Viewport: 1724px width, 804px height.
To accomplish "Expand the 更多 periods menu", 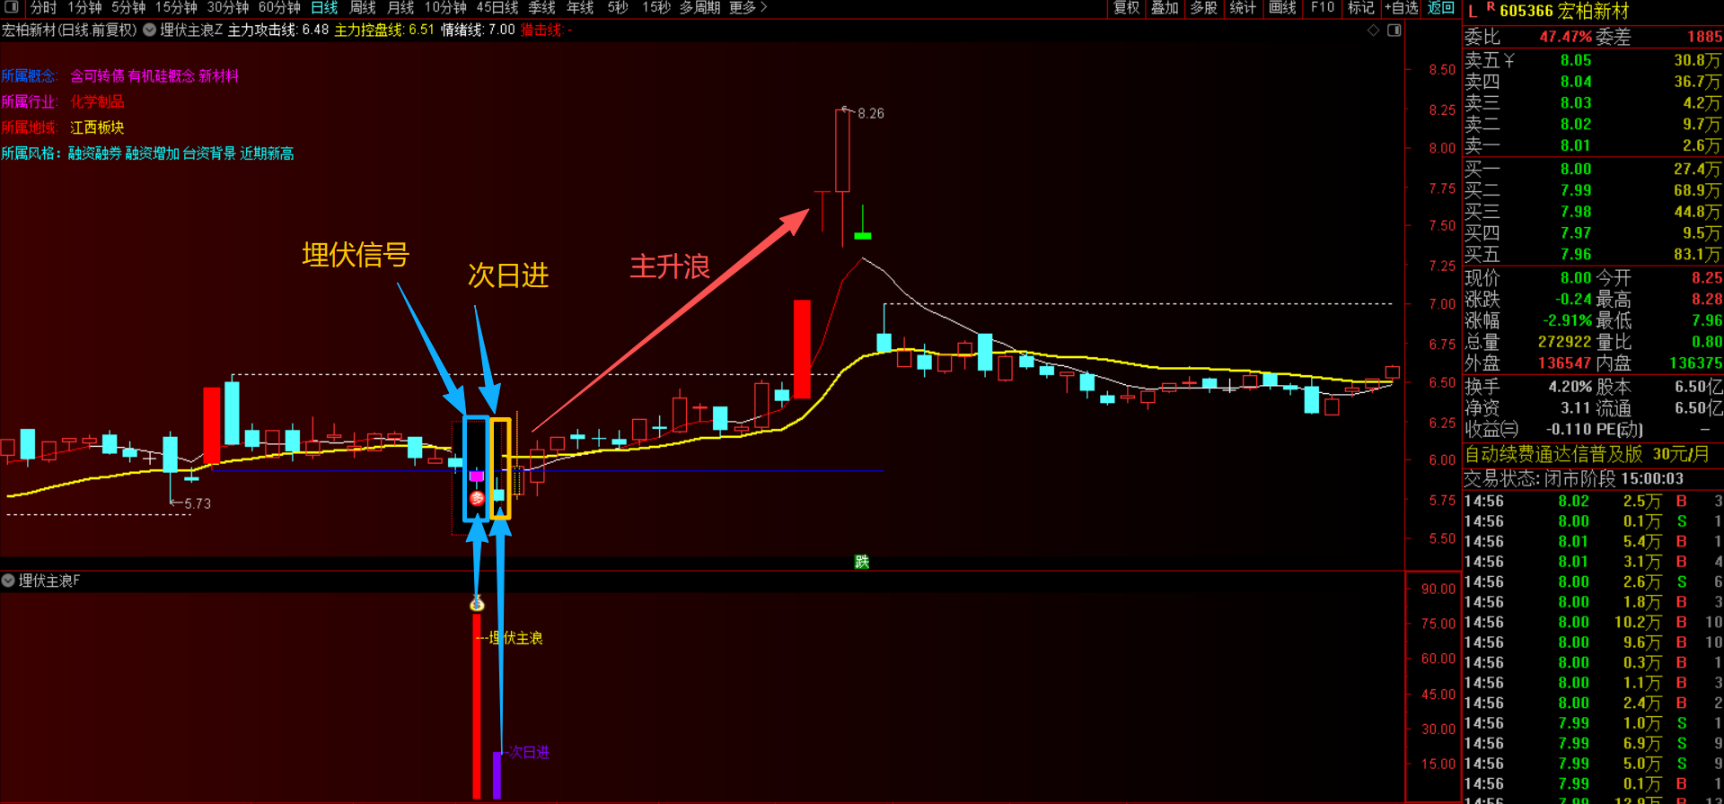I will [748, 7].
